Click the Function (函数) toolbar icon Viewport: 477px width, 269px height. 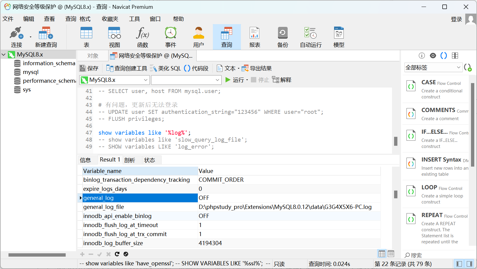click(x=142, y=37)
